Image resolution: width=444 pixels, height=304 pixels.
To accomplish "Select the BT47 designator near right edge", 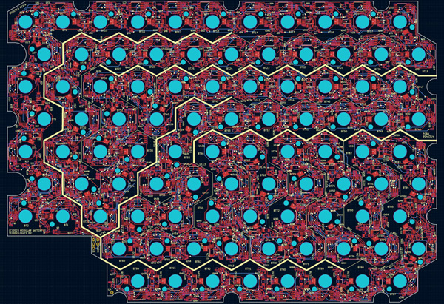I will 422,87.
